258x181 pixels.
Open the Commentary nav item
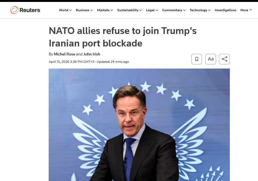(172, 10)
